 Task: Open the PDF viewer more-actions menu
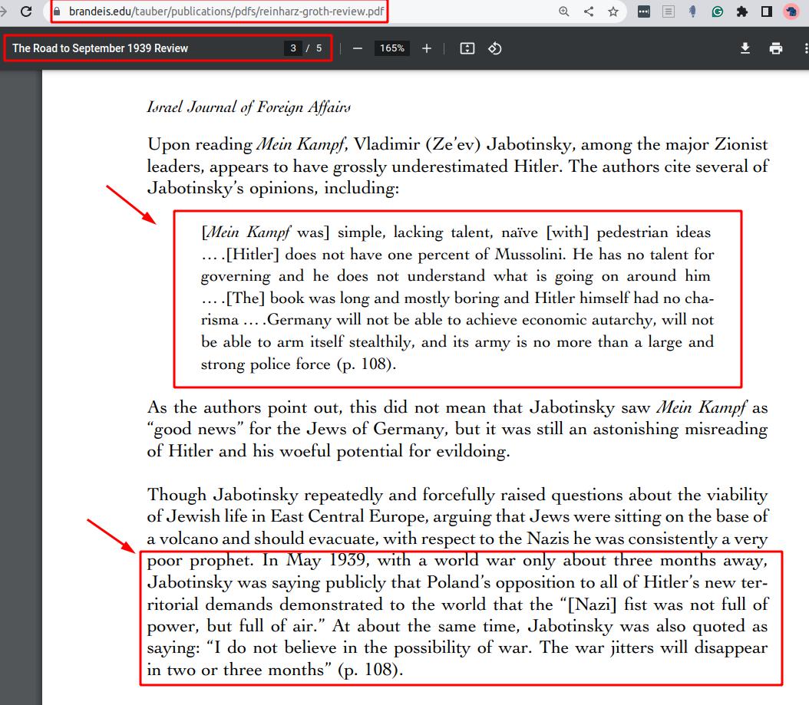[x=805, y=48]
